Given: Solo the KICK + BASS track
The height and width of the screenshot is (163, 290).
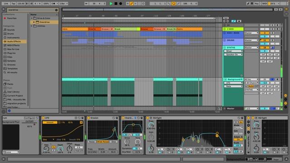Looking at the screenshot, I should click(x=272, y=33).
